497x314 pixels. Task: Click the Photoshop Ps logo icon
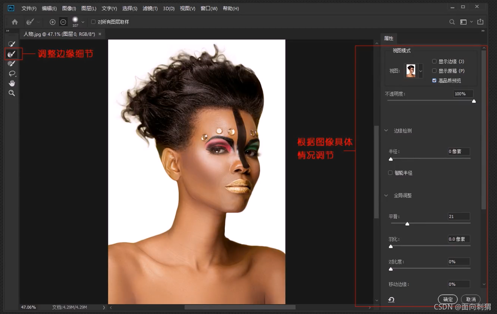11,8
